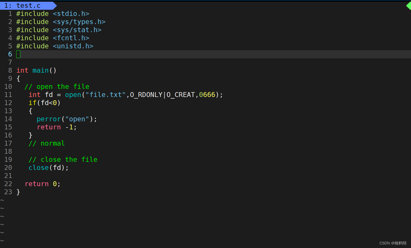Click the 'return 0;' statement
This screenshot has width=411, height=248.
(x=43, y=184)
